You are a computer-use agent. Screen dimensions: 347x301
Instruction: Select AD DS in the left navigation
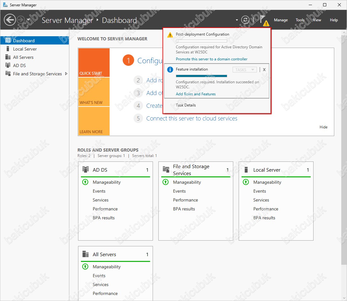tap(34, 65)
